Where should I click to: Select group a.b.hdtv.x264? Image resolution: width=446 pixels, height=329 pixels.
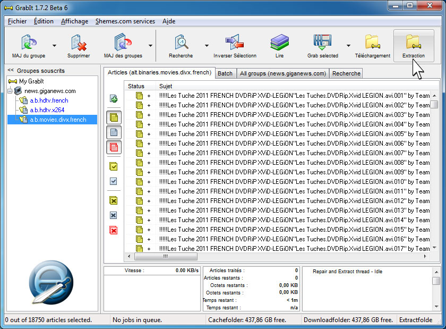(x=47, y=110)
